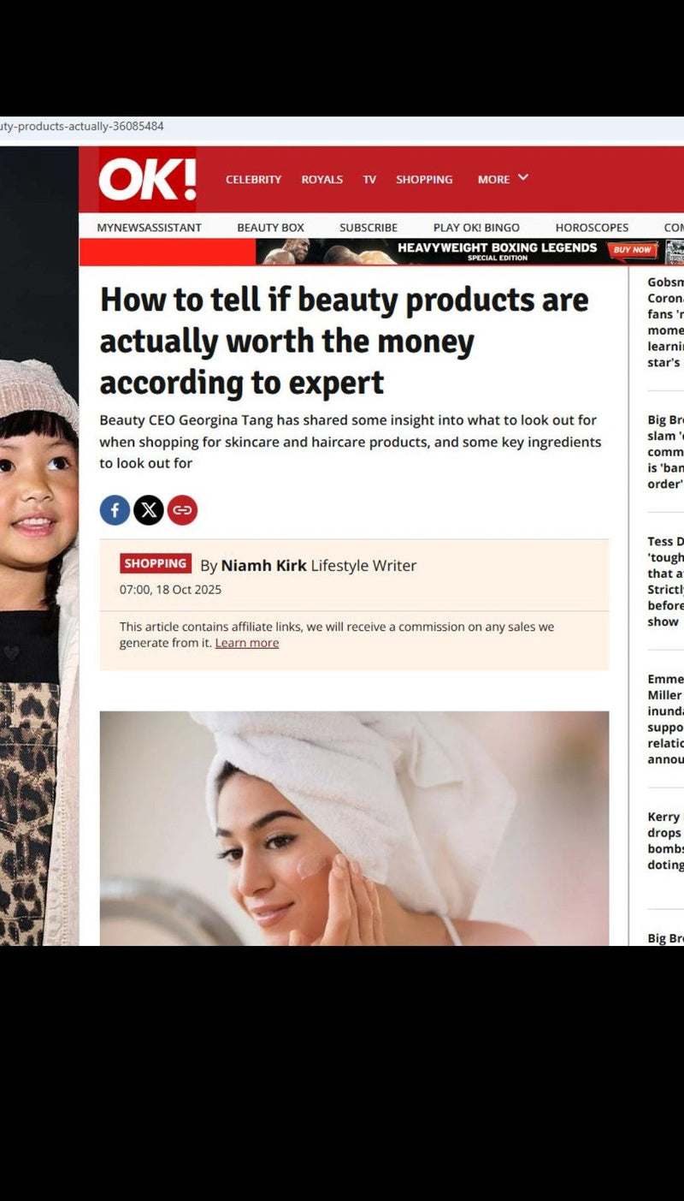Viewport: 684px width, 1201px height.
Task: Open the CELEBRITY section
Action: 253,180
